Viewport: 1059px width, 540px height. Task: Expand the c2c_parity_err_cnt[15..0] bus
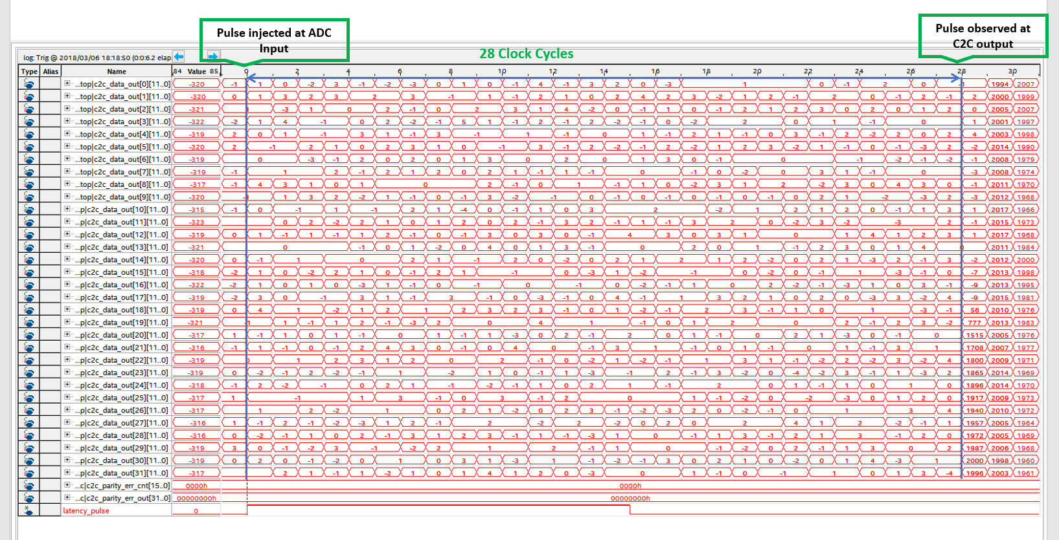[x=67, y=486]
